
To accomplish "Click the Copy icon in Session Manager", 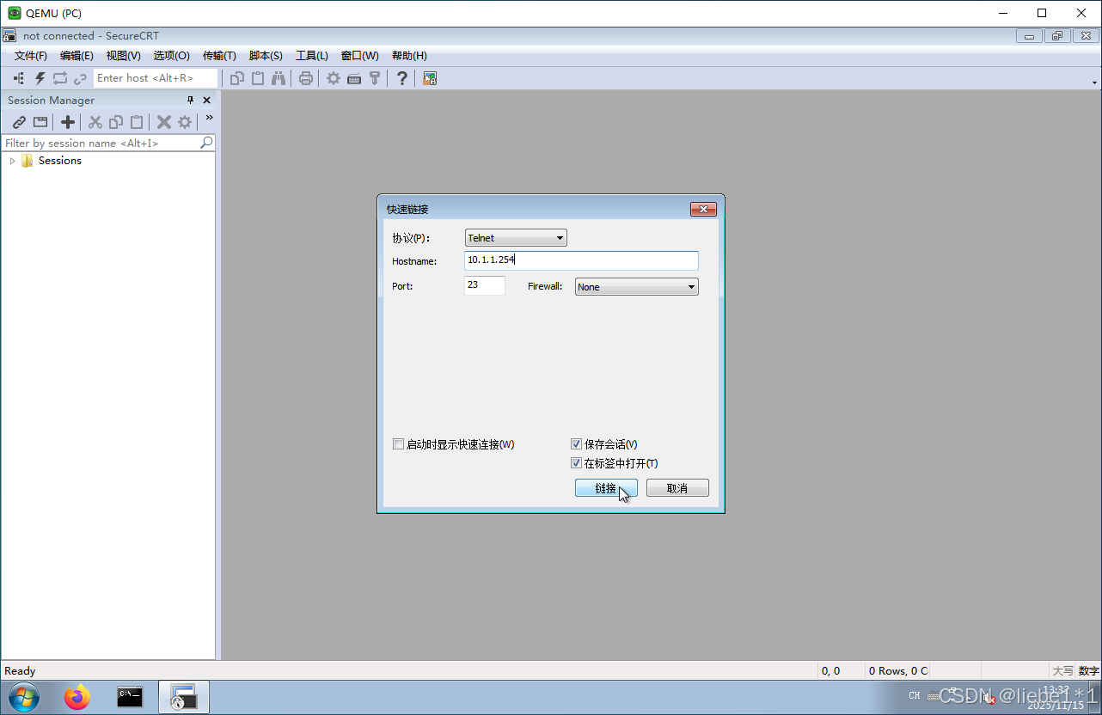I will point(116,122).
